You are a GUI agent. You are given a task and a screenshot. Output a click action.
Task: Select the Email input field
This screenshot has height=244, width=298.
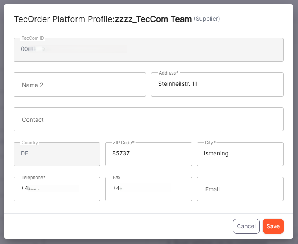[x=240, y=189]
